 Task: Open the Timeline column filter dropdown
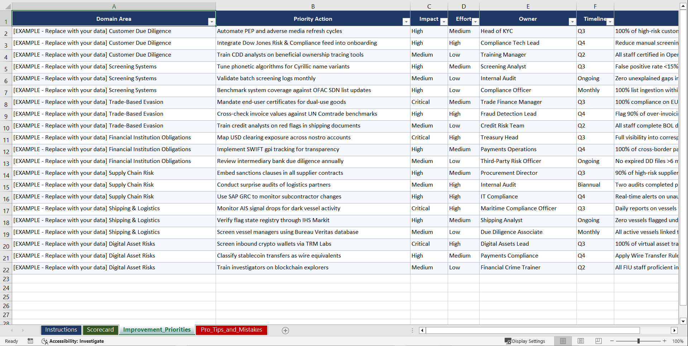[x=610, y=22]
